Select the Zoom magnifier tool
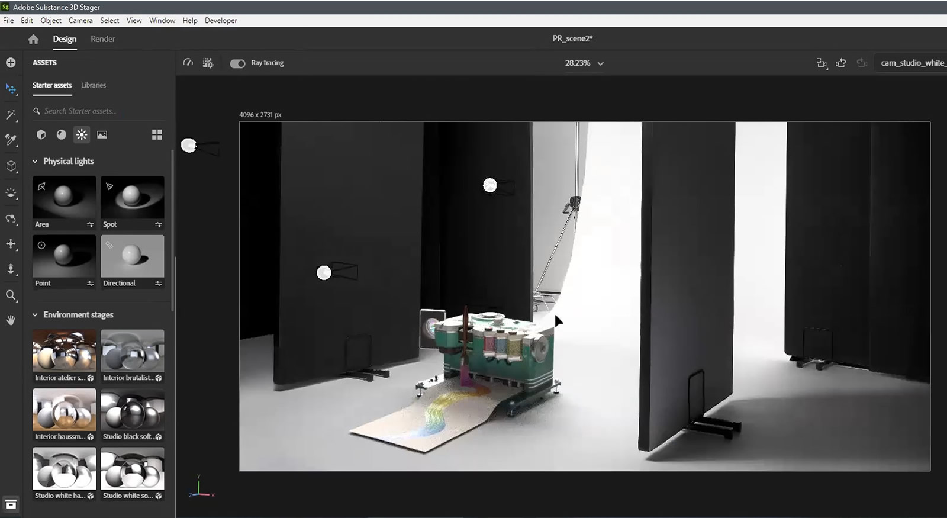 click(x=11, y=295)
